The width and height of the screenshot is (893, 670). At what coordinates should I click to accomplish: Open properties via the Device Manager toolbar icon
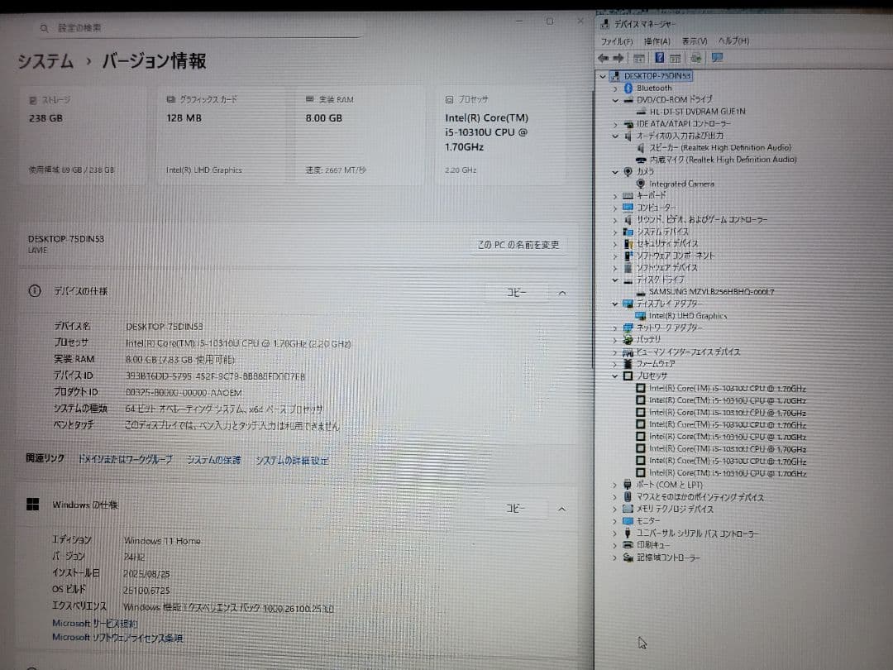[676, 57]
